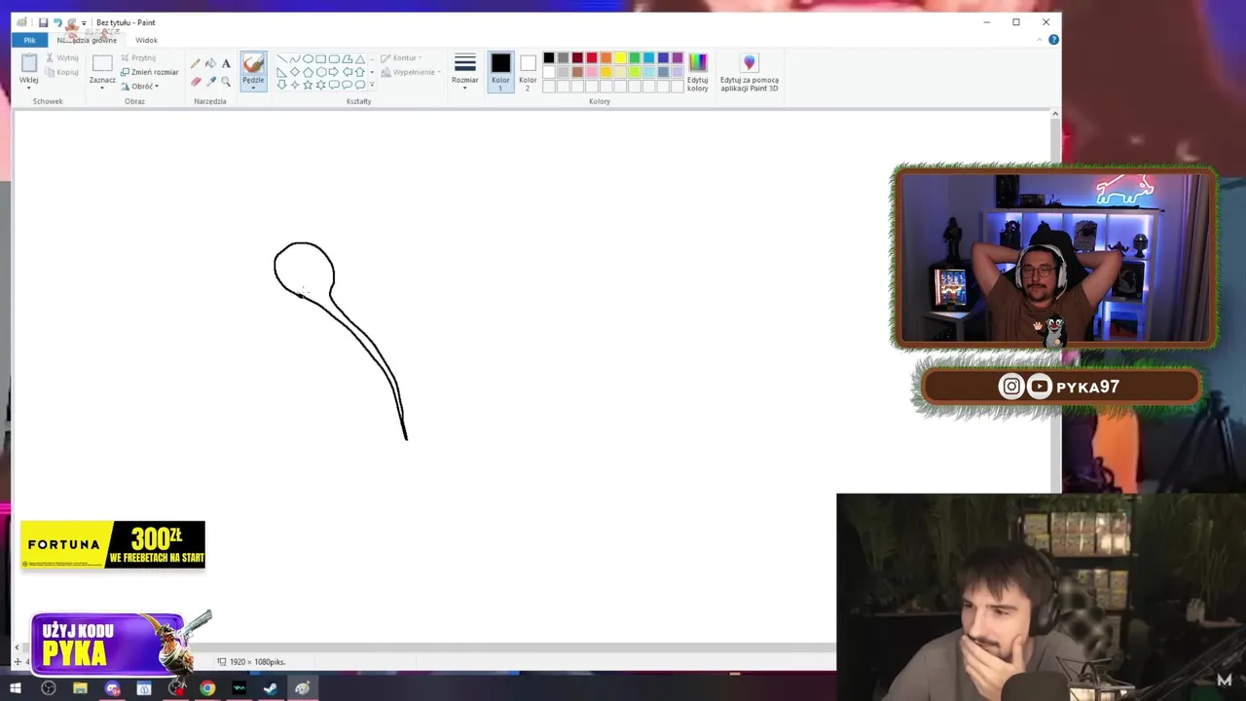Select the Pencil tool

(x=195, y=63)
